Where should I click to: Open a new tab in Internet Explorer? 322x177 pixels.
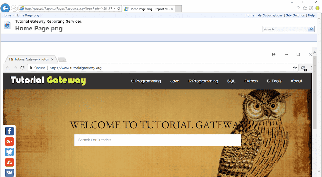pos(178,9)
